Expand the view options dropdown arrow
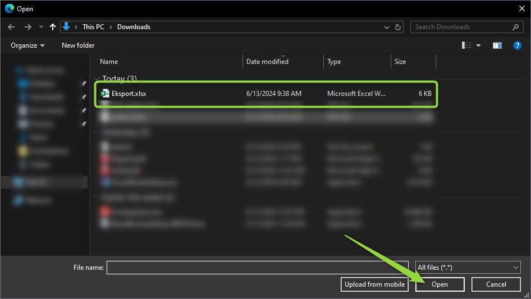 pyautogui.click(x=479, y=45)
